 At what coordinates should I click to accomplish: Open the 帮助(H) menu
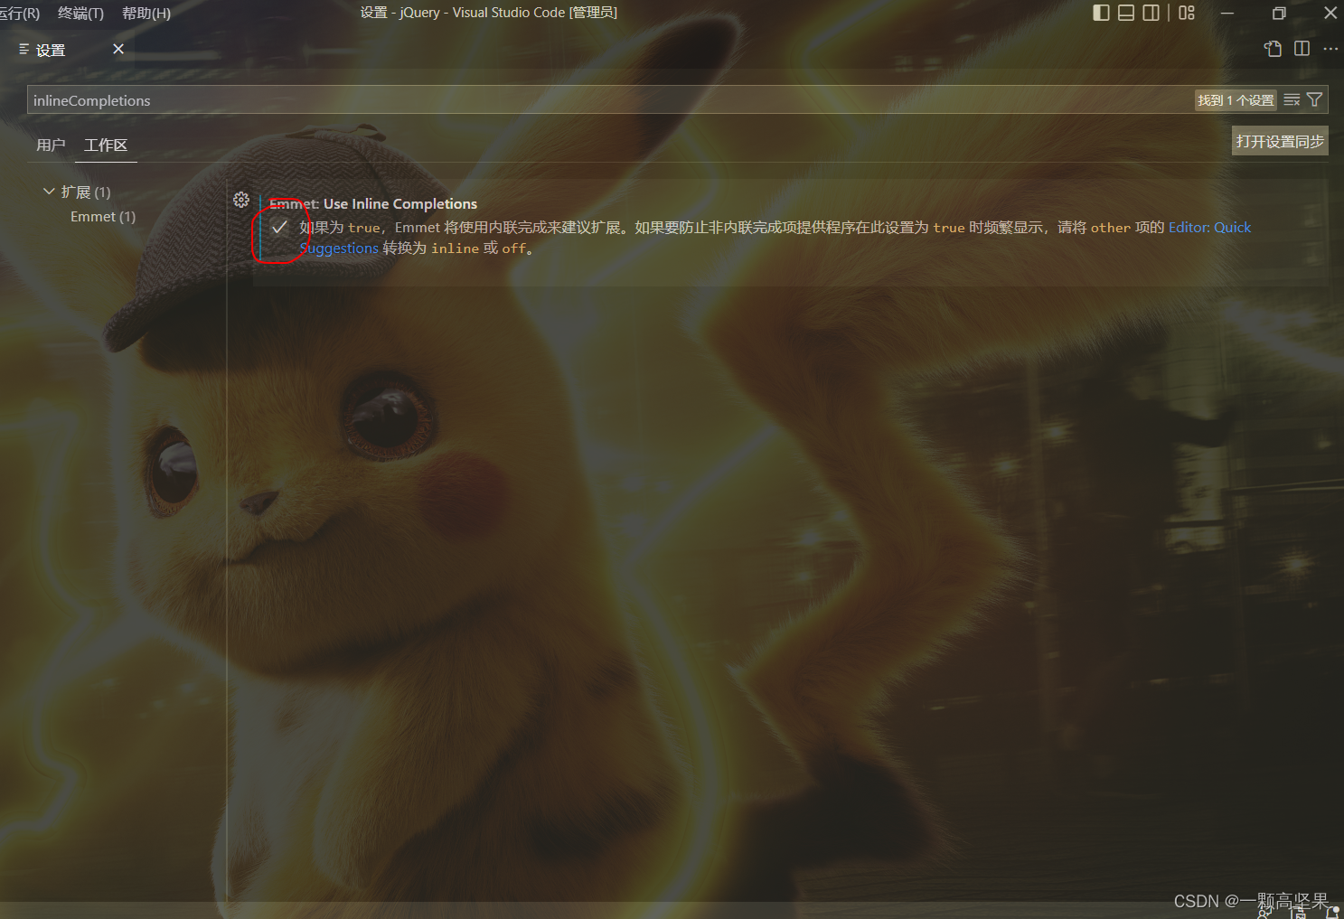[x=146, y=13]
